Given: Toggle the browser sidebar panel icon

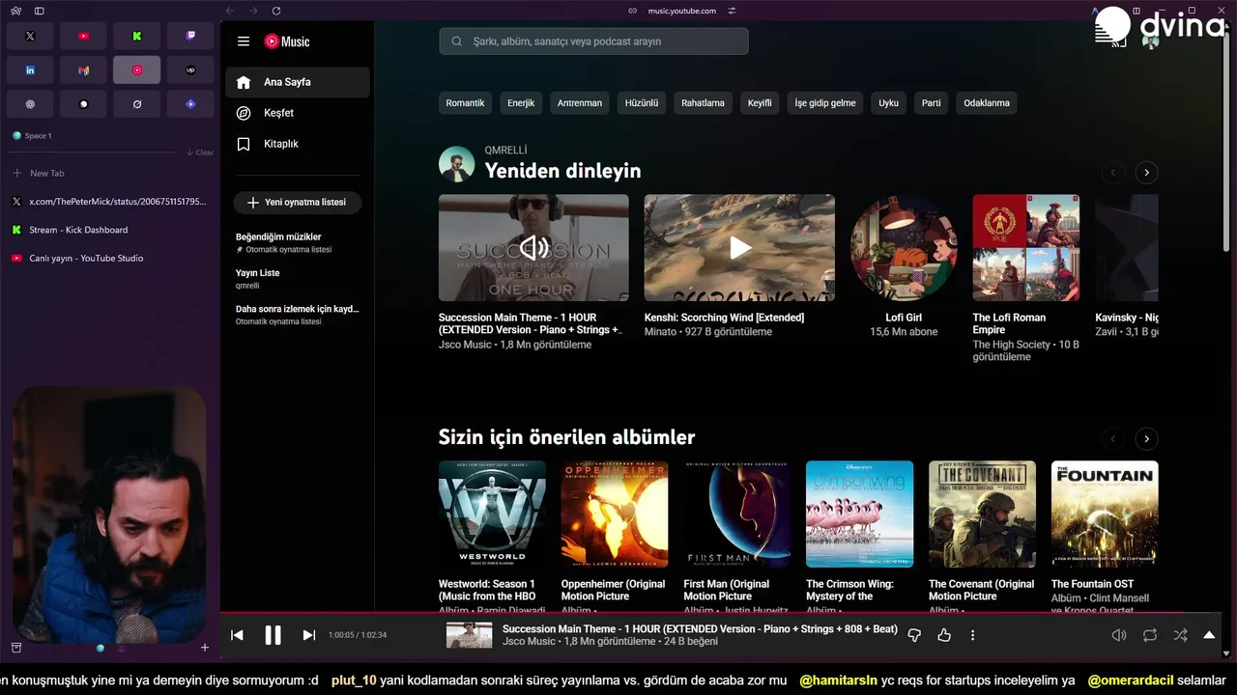Looking at the screenshot, I should [39, 11].
